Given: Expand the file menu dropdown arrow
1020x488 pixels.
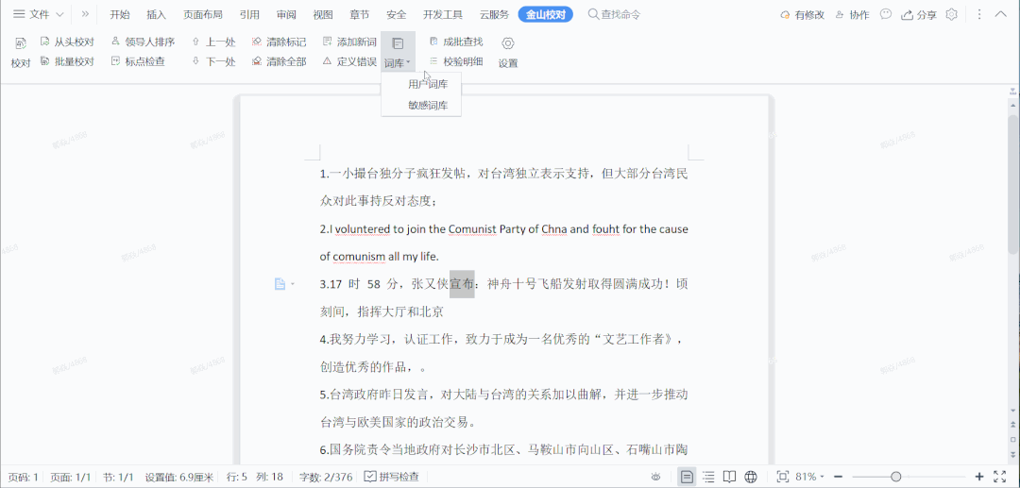Looking at the screenshot, I should (59, 15).
